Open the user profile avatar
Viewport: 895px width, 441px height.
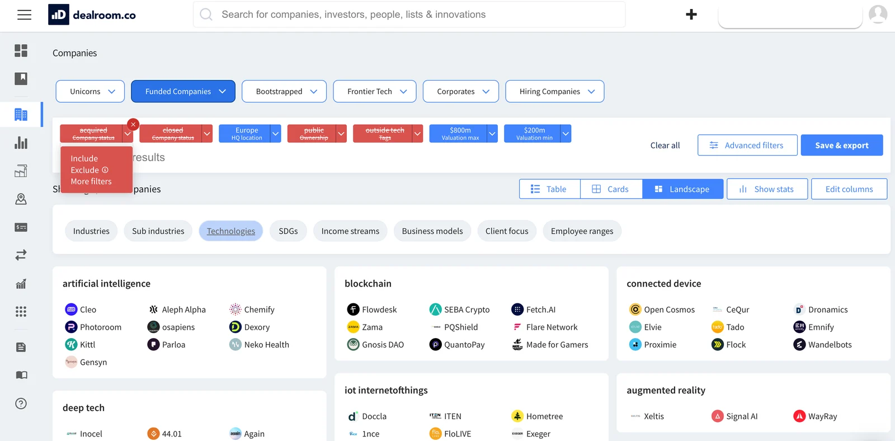878,14
